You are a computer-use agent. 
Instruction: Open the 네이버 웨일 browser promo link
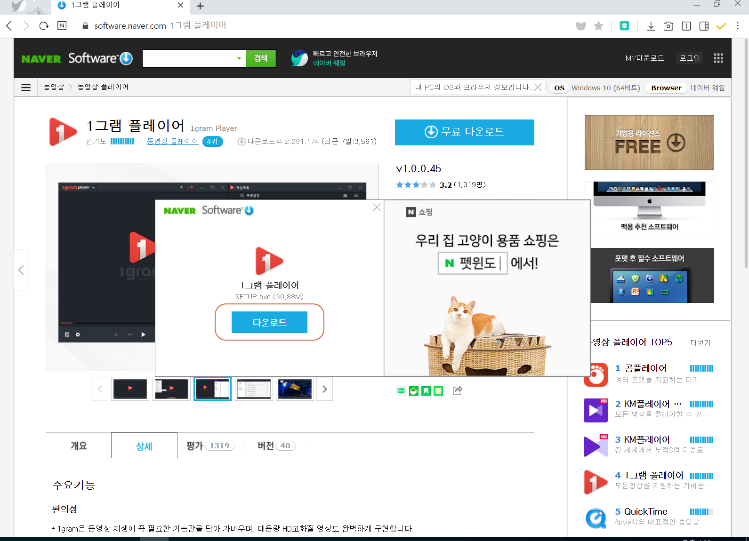[335, 58]
